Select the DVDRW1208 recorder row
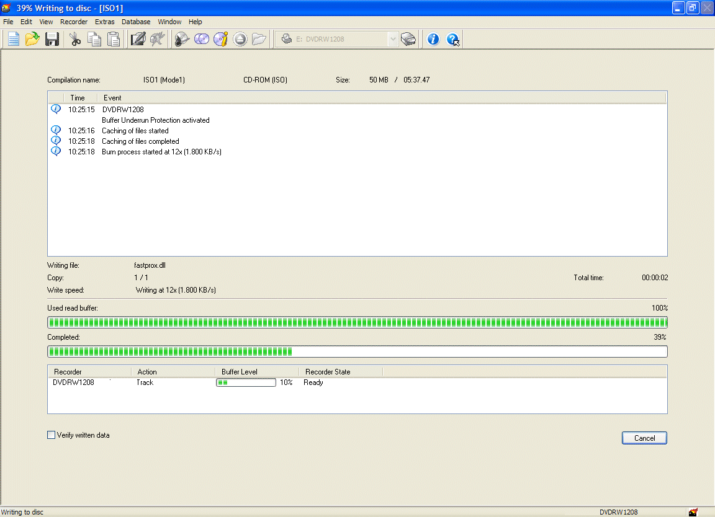The image size is (715, 517). (357, 382)
